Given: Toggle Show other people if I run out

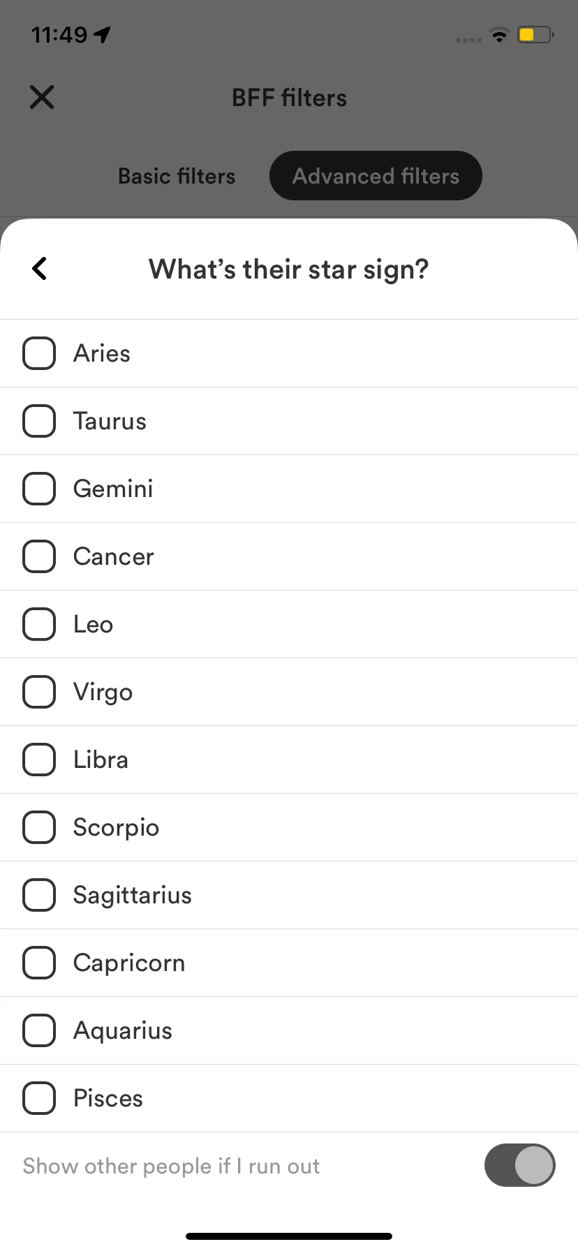Looking at the screenshot, I should pos(520,1165).
